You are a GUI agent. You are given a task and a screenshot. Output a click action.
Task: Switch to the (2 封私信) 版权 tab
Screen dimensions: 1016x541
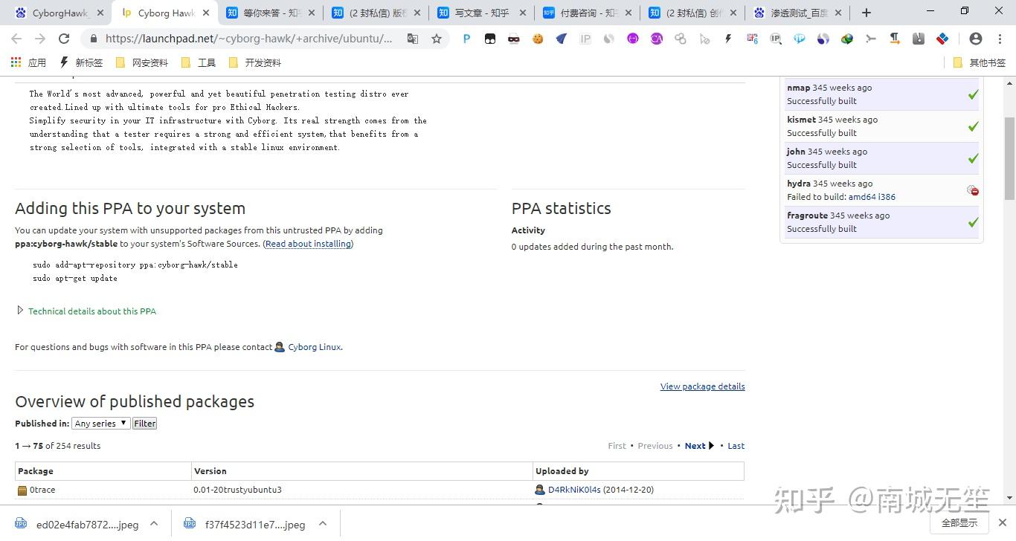click(x=376, y=13)
